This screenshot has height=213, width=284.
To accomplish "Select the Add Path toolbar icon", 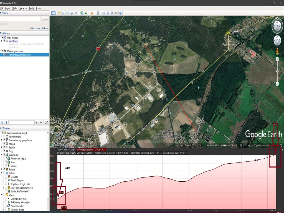I will pos(68,13).
